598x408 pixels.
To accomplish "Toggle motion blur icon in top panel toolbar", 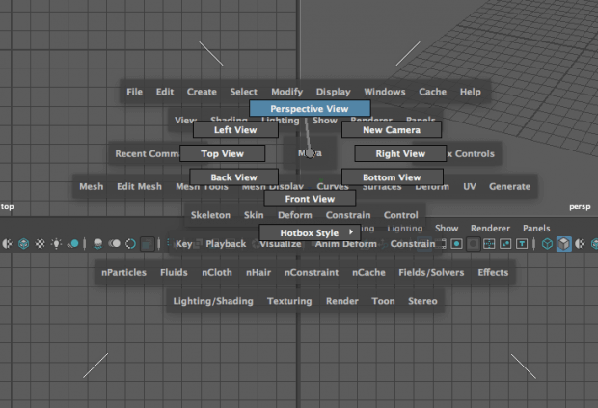I will point(115,243).
